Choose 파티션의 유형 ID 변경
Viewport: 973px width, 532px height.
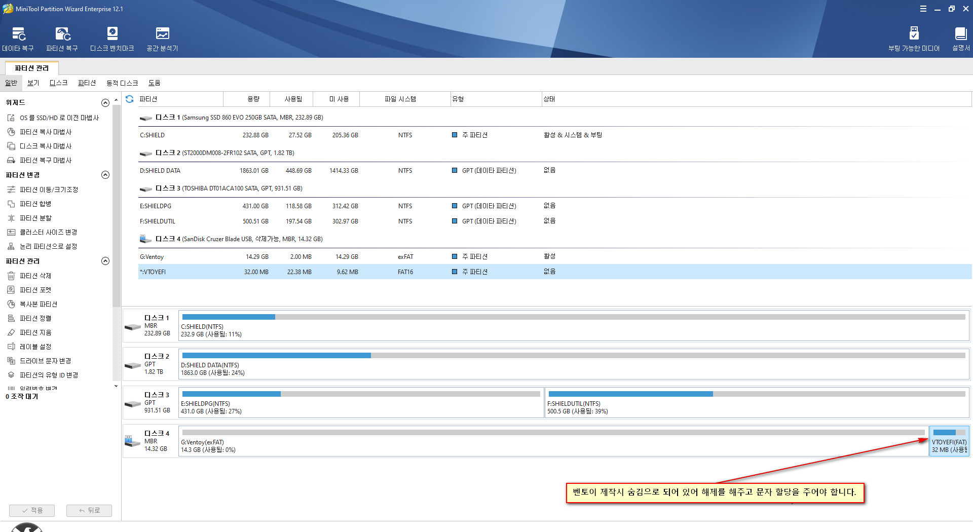point(43,375)
